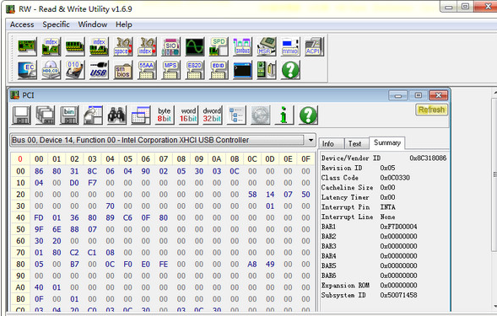The image size is (497, 316).
Task: Click the green info 'i' icon
Action: [284, 115]
